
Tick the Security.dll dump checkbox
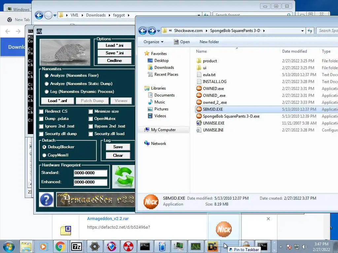click(41, 134)
